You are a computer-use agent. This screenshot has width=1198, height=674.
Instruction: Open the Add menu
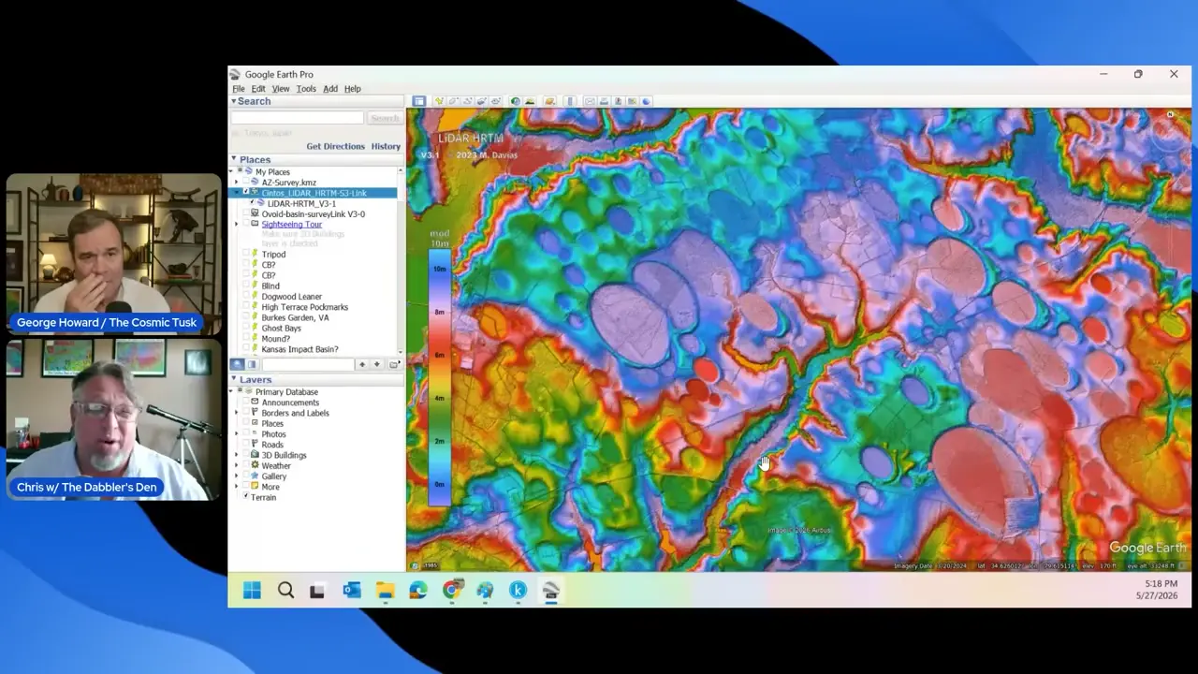point(330,89)
